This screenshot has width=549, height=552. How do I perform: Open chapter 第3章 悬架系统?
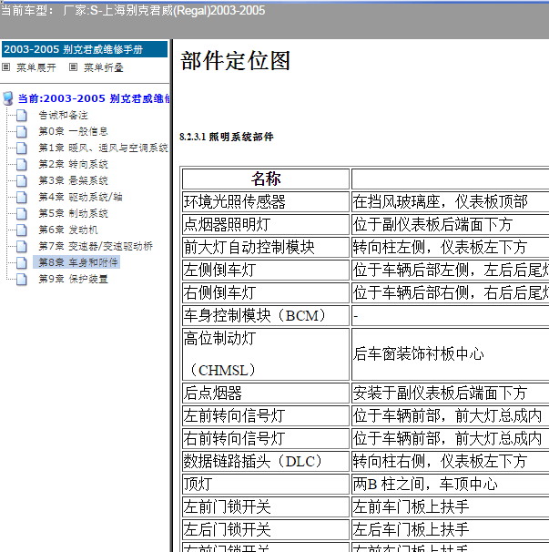pyautogui.click(x=73, y=180)
